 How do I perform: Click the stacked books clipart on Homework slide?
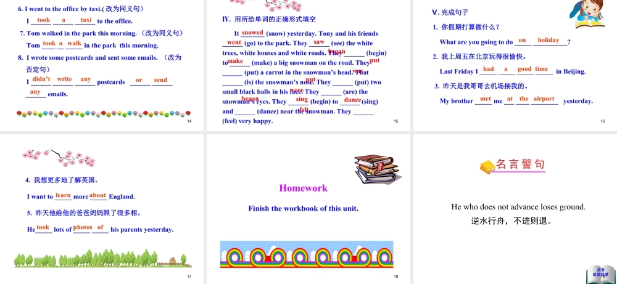pos(374,170)
